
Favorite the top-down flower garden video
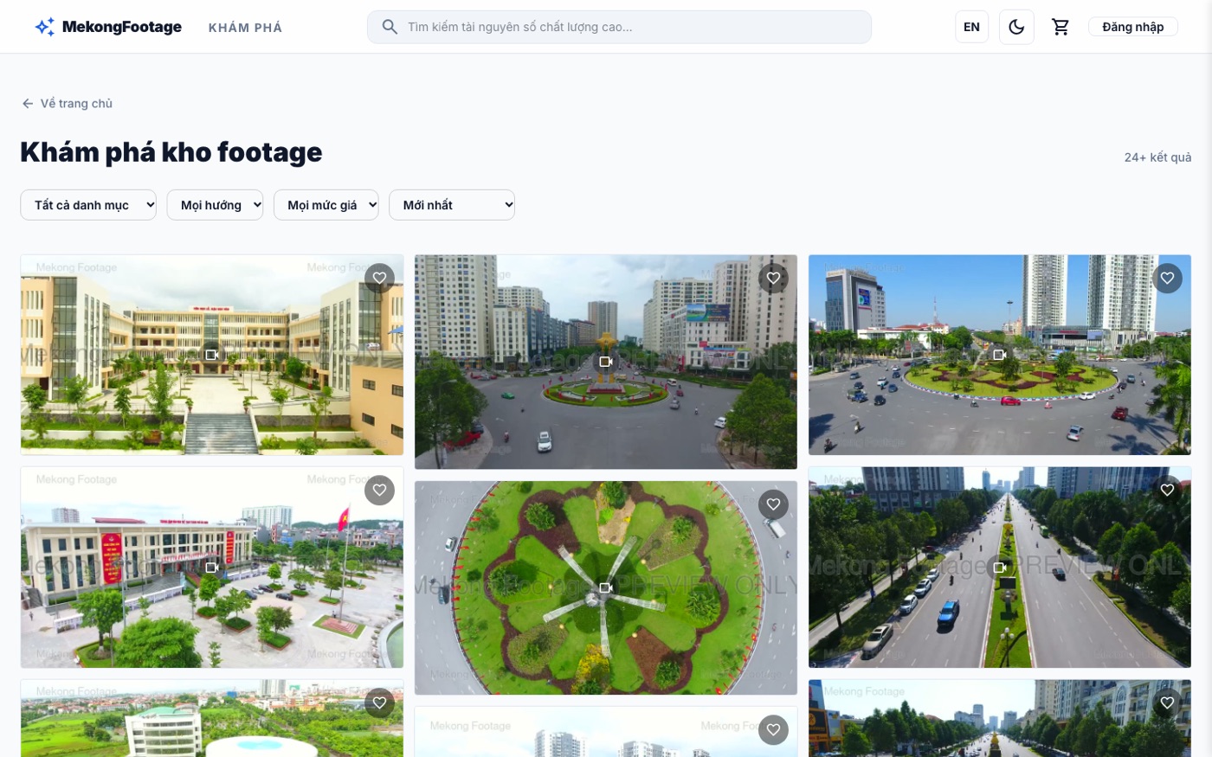click(x=773, y=504)
